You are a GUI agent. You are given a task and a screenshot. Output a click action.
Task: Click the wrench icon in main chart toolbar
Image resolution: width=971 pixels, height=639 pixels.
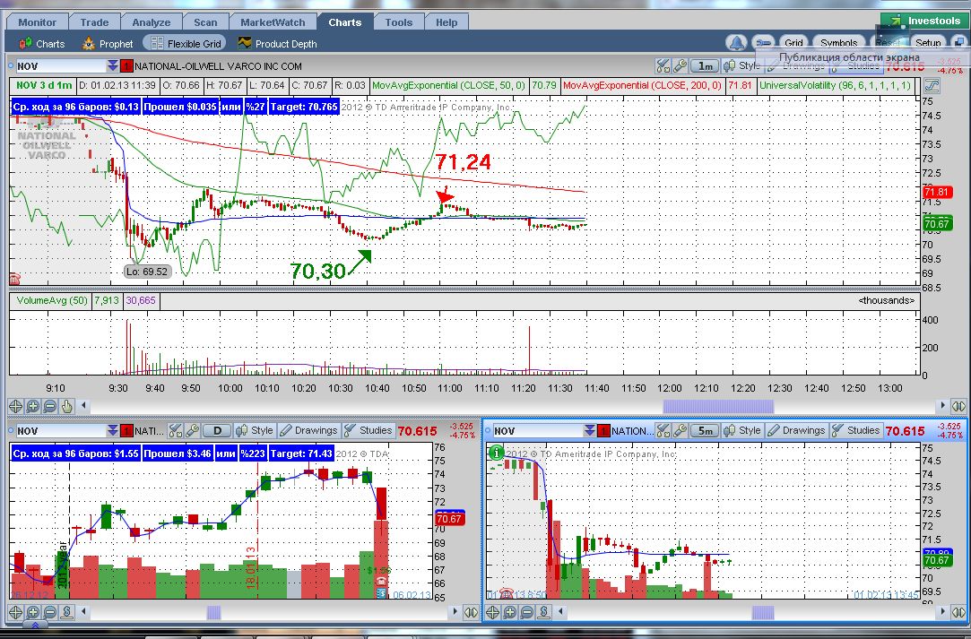680,65
